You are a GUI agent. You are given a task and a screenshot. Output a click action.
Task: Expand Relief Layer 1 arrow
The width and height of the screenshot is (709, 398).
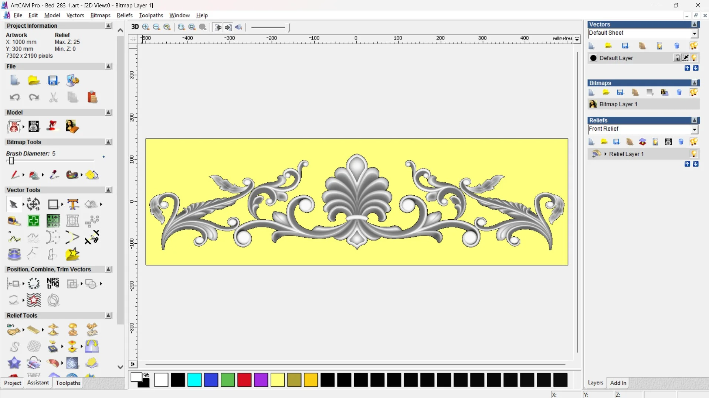pos(605,154)
